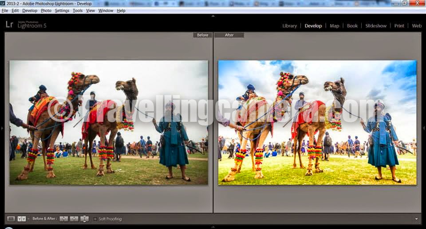426x229 pixels.
Task: Click the Before label above left image
Action: (x=202, y=35)
